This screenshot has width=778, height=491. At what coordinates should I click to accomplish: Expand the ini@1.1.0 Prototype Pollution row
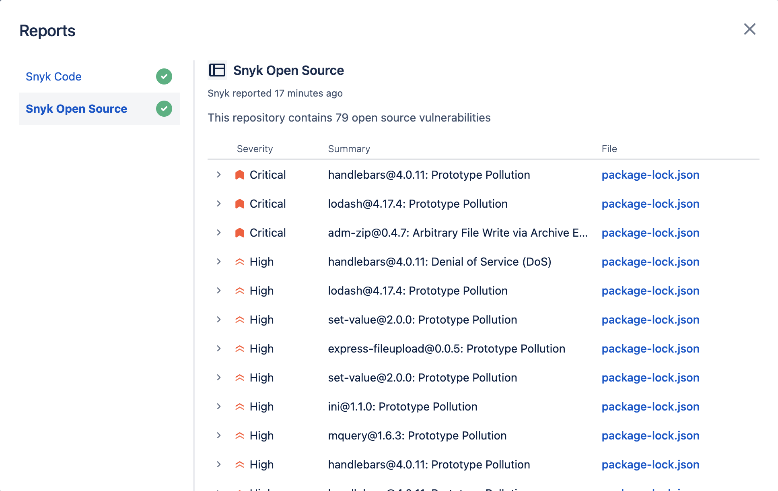219,406
